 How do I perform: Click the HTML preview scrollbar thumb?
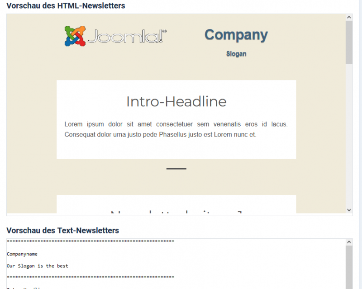coord(349,42)
